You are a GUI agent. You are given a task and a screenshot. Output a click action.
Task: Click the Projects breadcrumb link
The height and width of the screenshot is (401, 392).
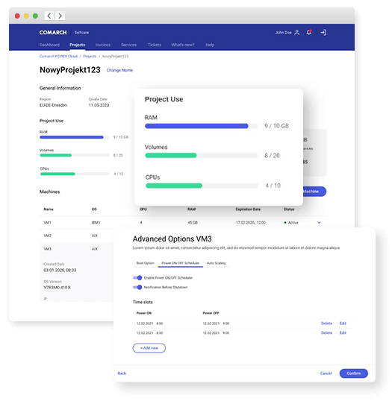click(x=90, y=56)
